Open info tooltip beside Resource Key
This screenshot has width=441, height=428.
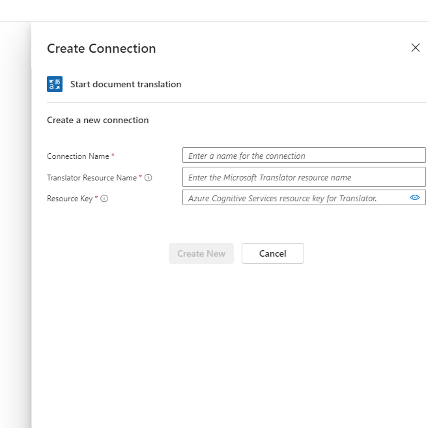point(104,199)
